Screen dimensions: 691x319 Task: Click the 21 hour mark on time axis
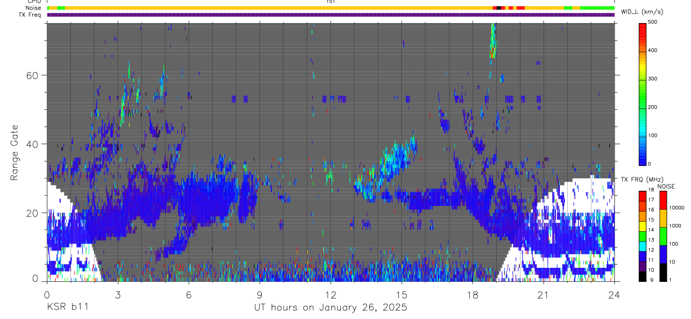(544, 294)
